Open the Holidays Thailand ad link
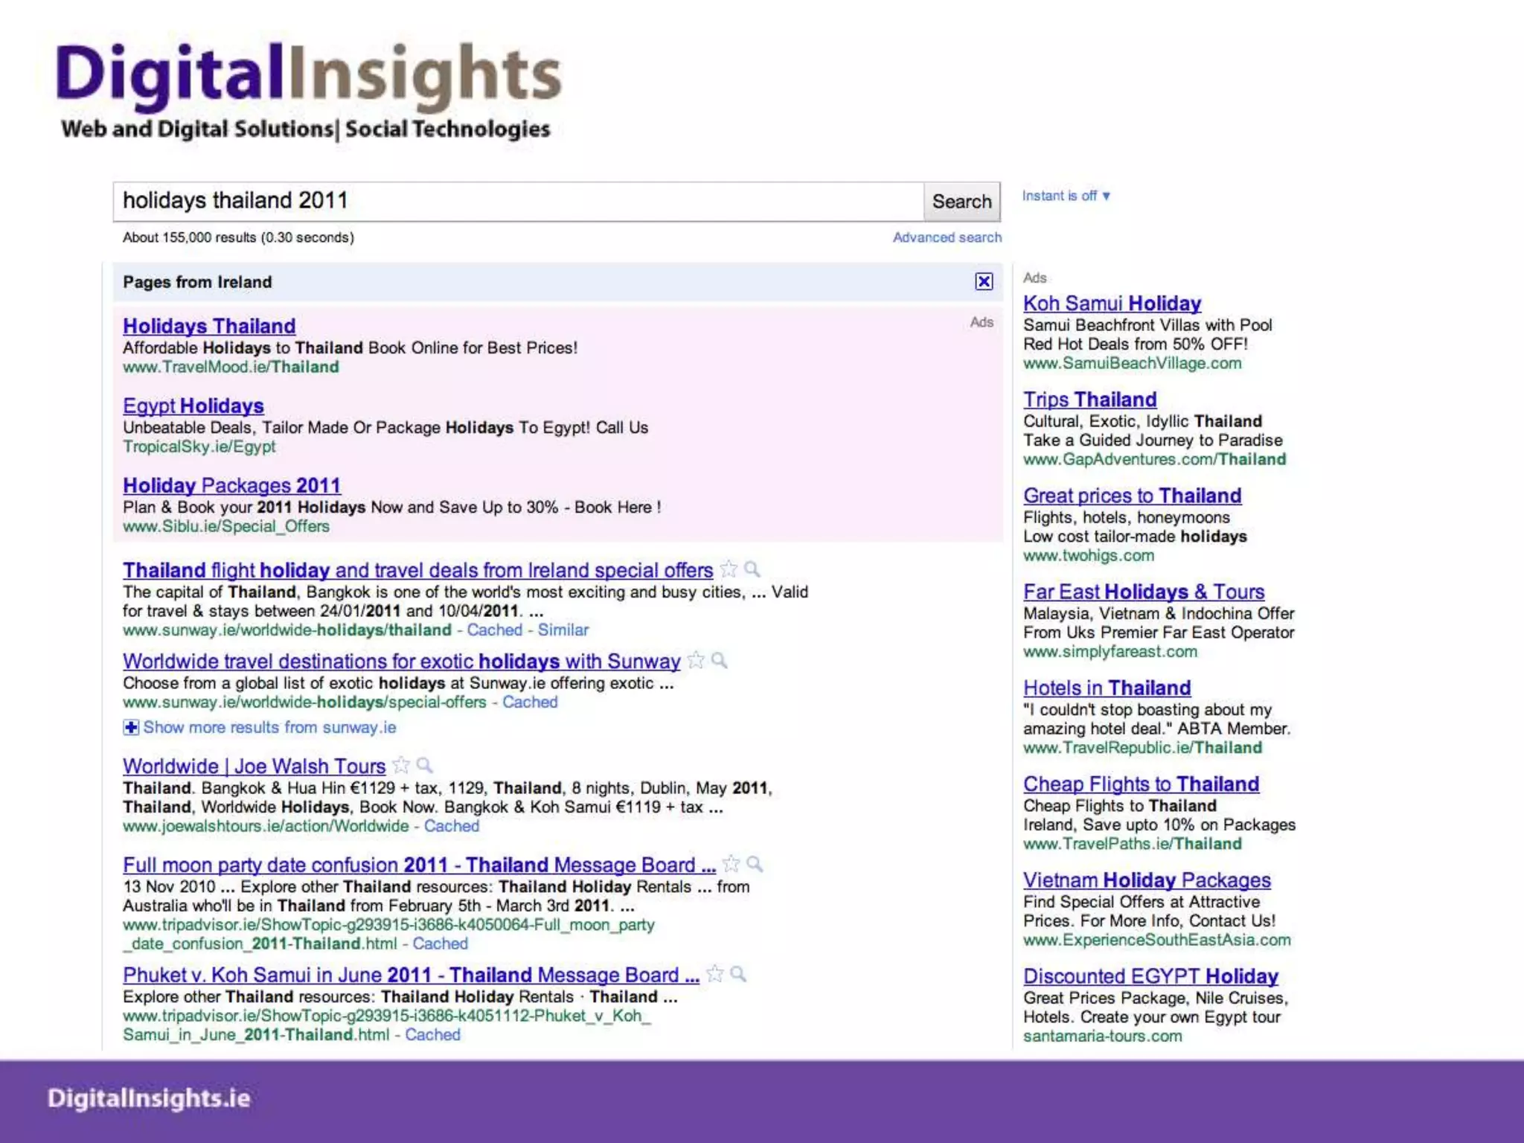Screen dimensions: 1524x1143 click(x=209, y=326)
